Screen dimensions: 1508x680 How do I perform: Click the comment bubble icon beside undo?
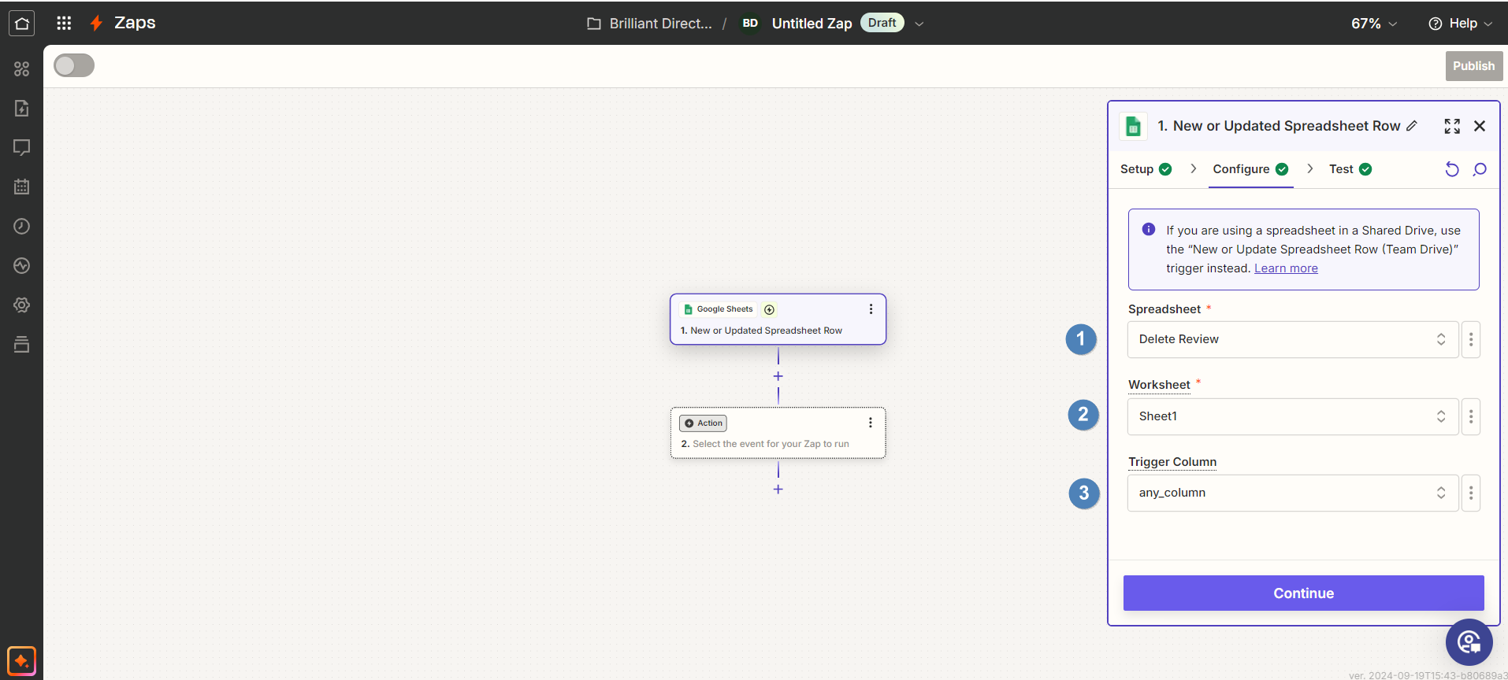tap(1480, 169)
